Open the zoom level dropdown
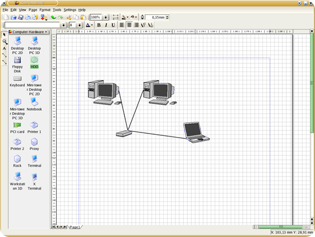 click(x=105, y=18)
